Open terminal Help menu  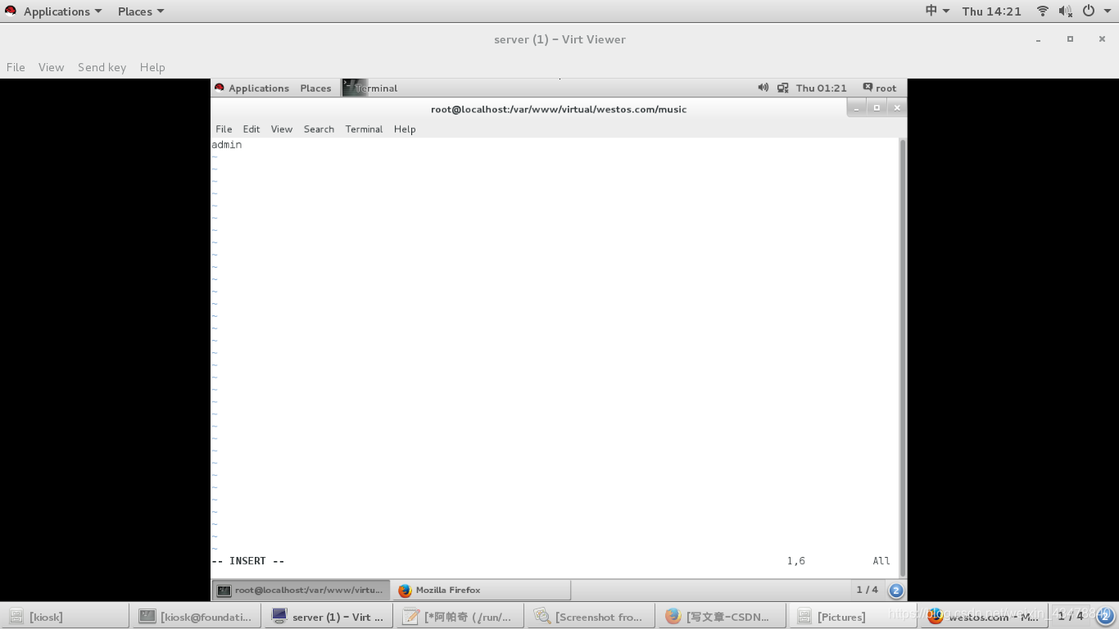click(x=405, y=129)
